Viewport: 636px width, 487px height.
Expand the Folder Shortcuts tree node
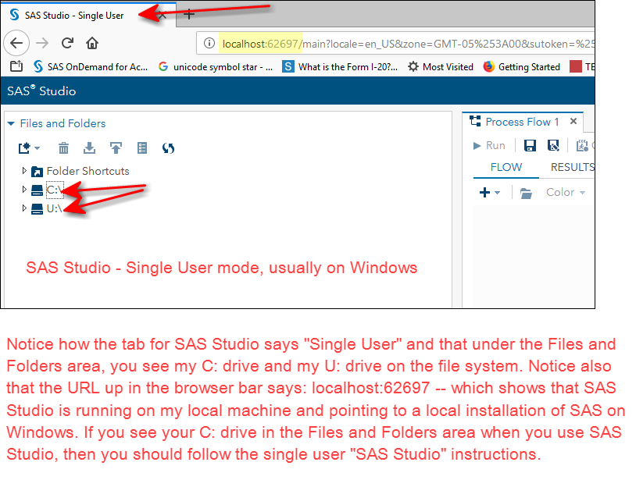pyautogui.click(x=24, y=171)
